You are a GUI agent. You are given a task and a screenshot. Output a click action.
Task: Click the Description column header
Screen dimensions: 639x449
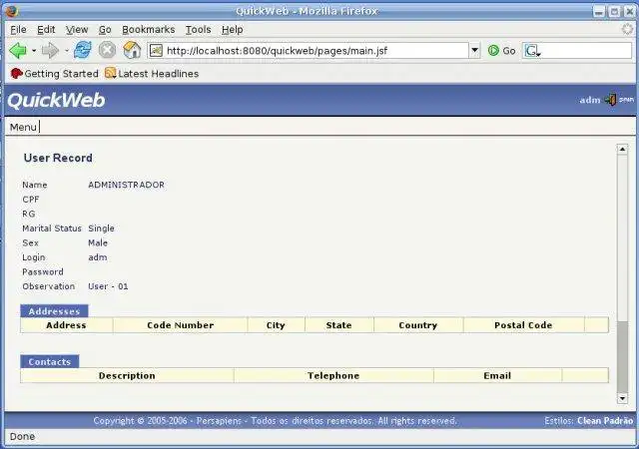(127, 375)
